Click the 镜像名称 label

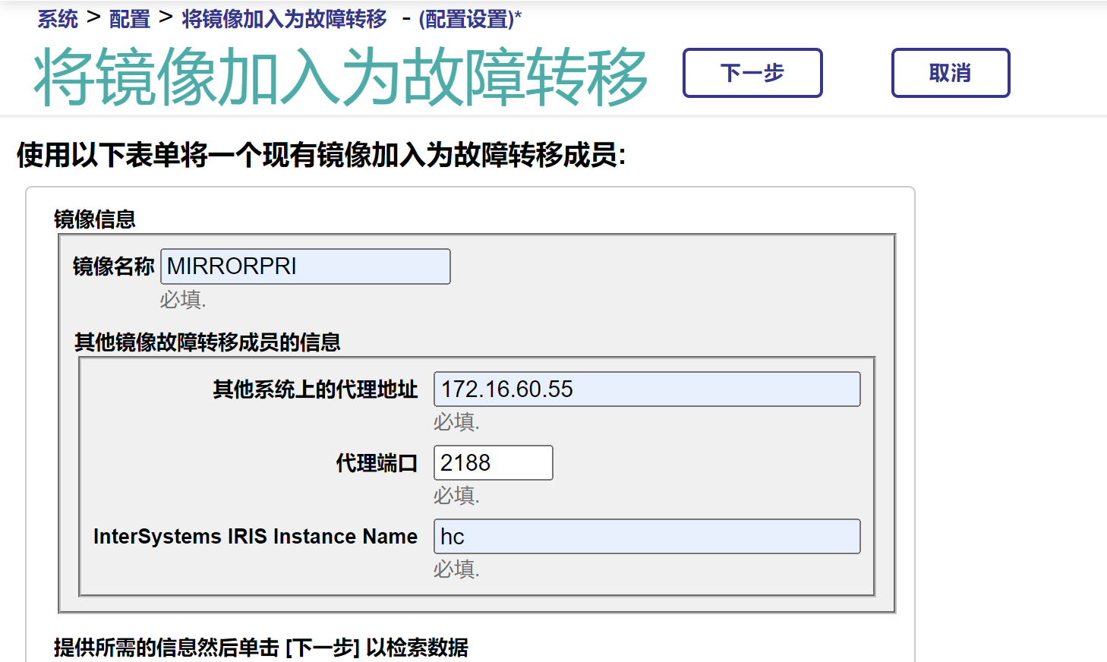tap(113, 266)
